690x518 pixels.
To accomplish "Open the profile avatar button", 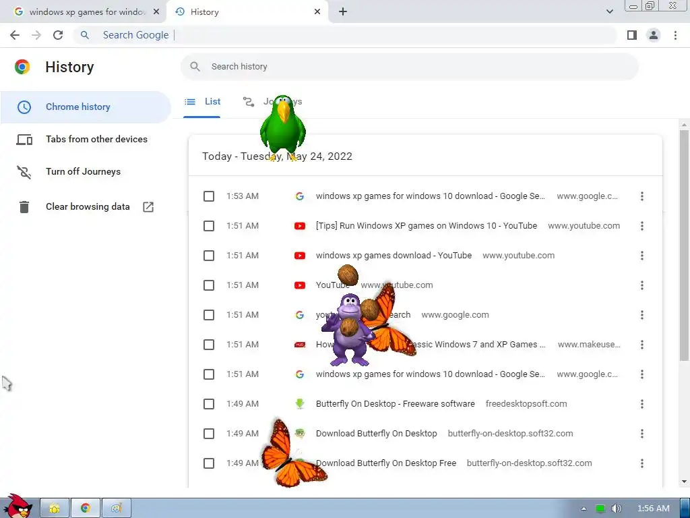I will coord(654,35).
